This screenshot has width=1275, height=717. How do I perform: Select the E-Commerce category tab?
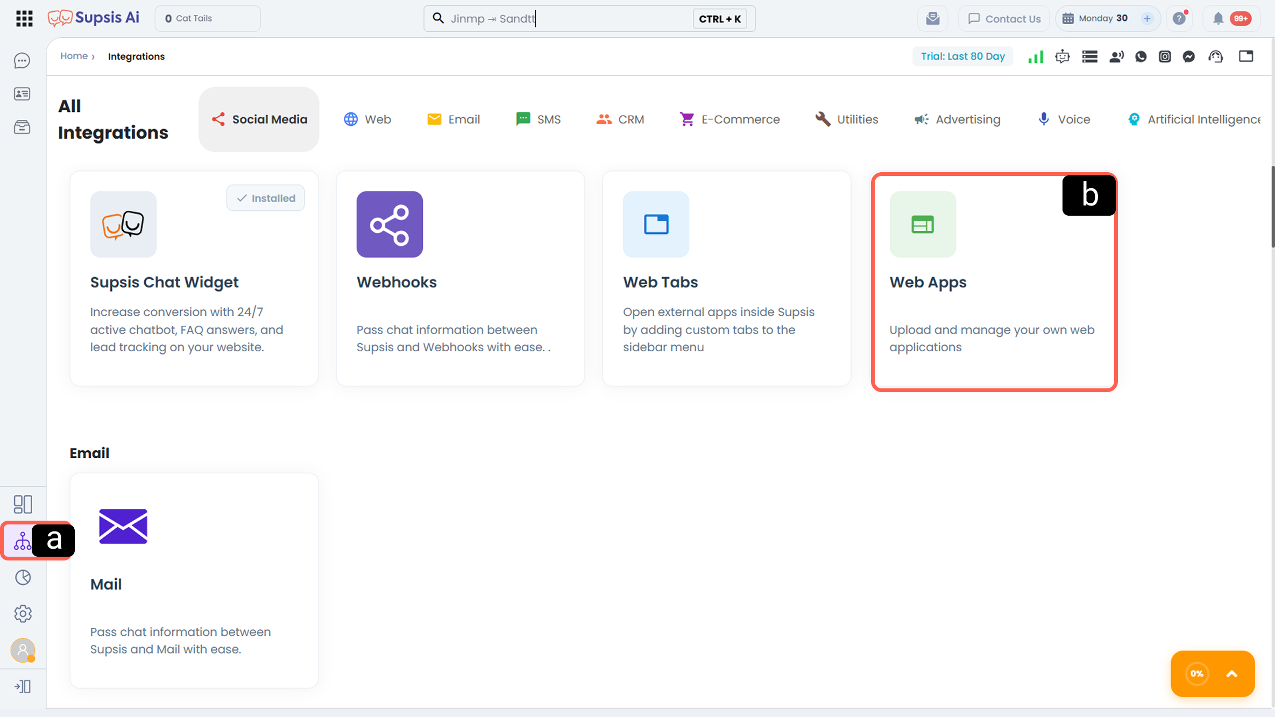click(730, 119)
